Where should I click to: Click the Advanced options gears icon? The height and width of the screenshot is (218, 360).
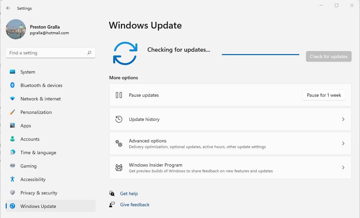[119, 143]
